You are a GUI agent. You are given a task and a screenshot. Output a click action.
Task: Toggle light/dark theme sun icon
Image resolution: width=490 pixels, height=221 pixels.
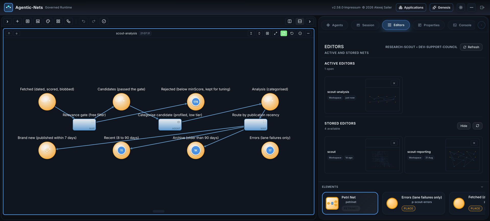pyautogui.click(x=461, y=7)
